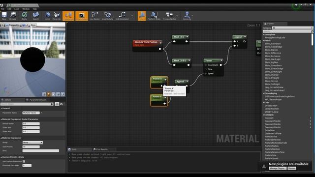This screenshot has height=177, width=315.
Task: Click the Perspective viewport button
Action: click(x=13, y=25)
